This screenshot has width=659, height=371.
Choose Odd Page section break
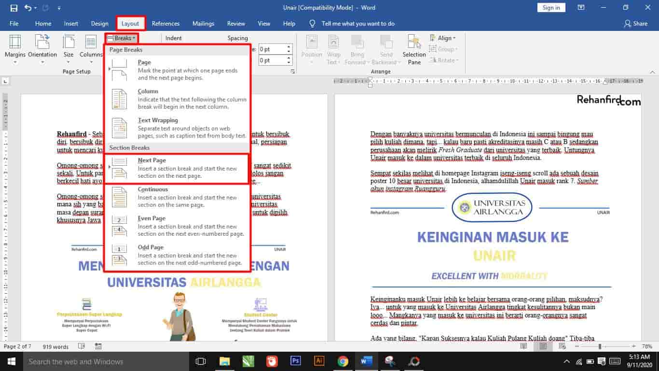[178, 255]
